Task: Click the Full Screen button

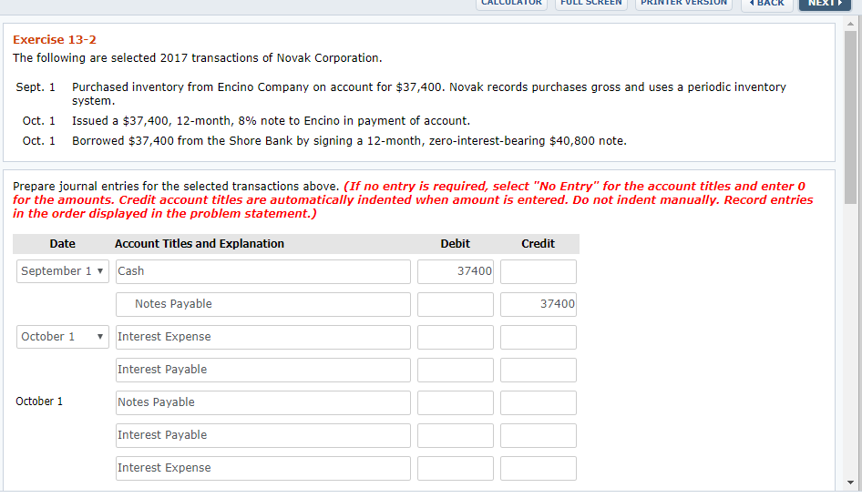Action: point(591,4)
